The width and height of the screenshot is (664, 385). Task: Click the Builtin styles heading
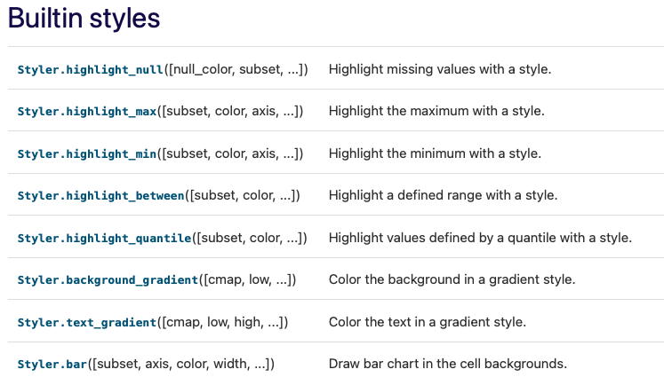(84, 19)
